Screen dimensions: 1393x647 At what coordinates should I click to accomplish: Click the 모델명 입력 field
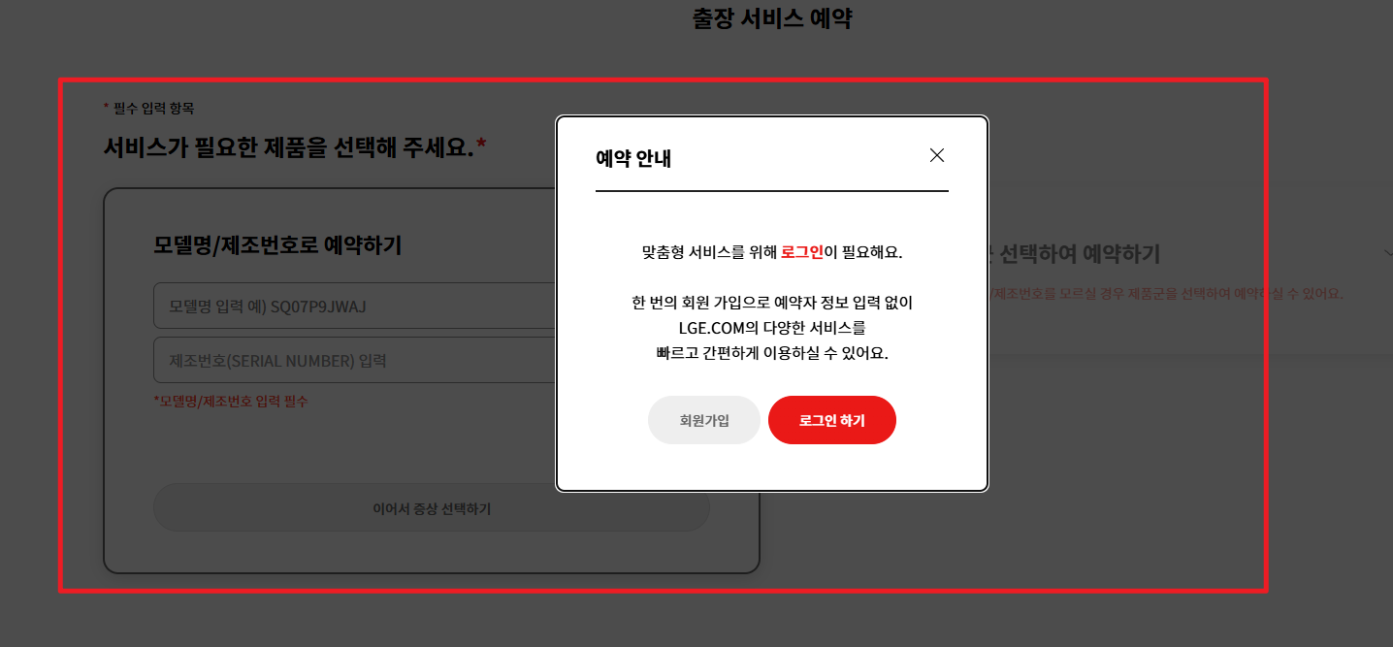coord(355,307)
